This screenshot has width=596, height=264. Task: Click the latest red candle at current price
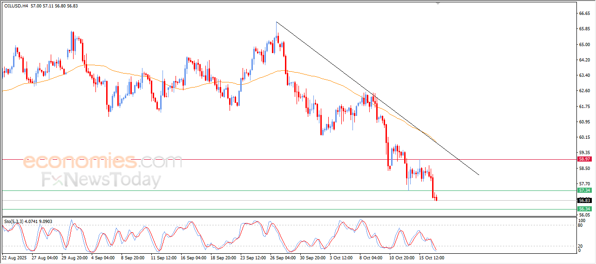point(436,199)
